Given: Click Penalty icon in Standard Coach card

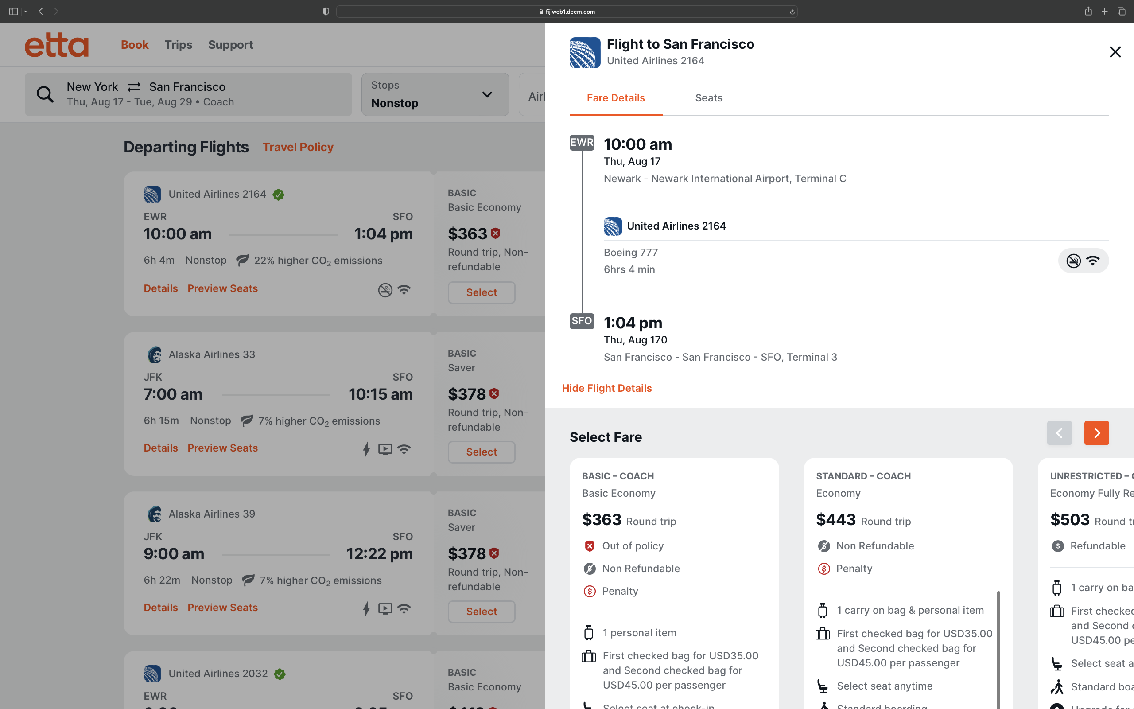Looking at the screenshot, I should pos(823,569).
